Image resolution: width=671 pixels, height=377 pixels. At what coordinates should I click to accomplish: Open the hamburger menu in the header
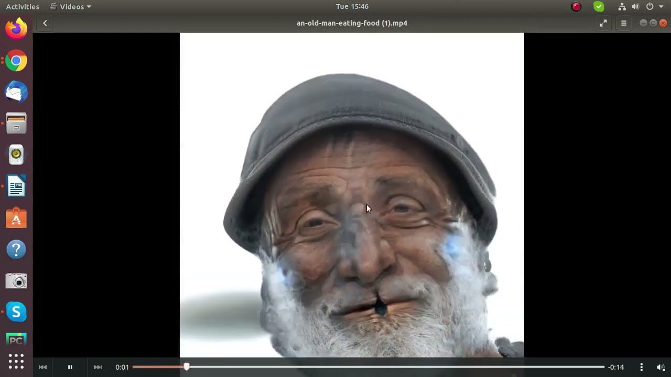click(x=624, y=23)
